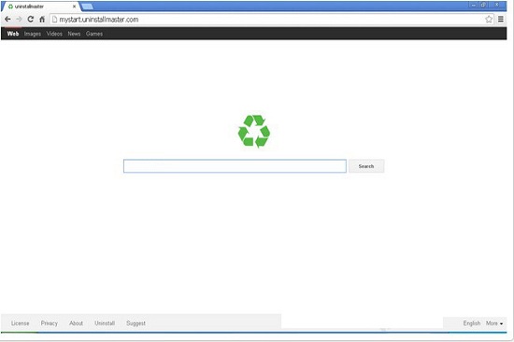514x342 pixels.
Task: Expand the More language dropdown
Action: point(494,323)
